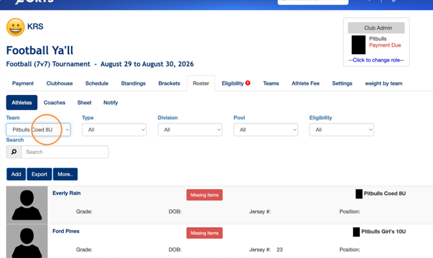The width and height of the screenshot is (433, 258).
Task: Open the weight by team tab
Action: click(x=384, y=83)
